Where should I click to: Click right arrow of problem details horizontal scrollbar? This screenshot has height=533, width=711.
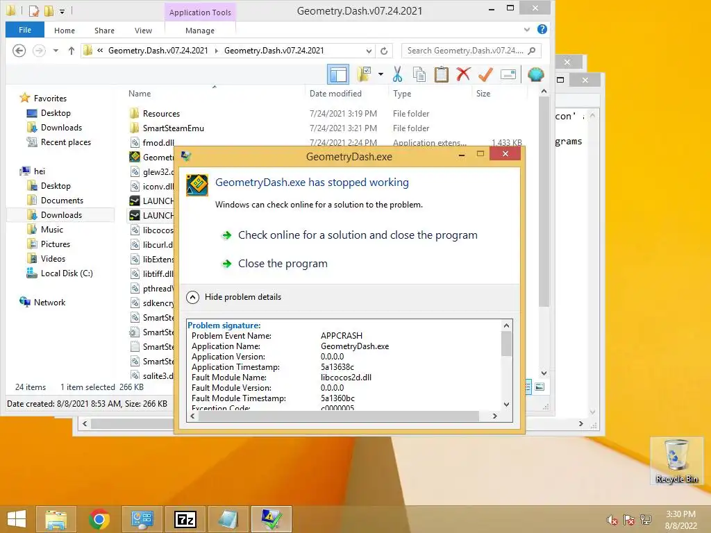494,416
